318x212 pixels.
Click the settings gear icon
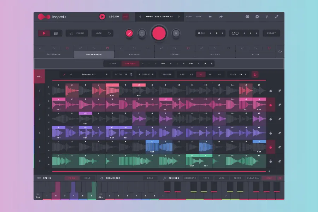click(257, 17)
